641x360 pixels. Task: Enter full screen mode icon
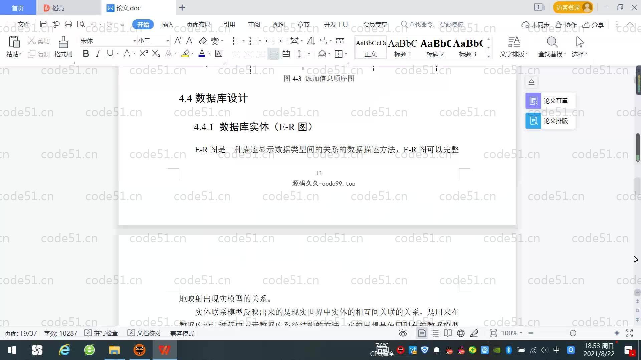pyautogui.click(x=629, y=333)
